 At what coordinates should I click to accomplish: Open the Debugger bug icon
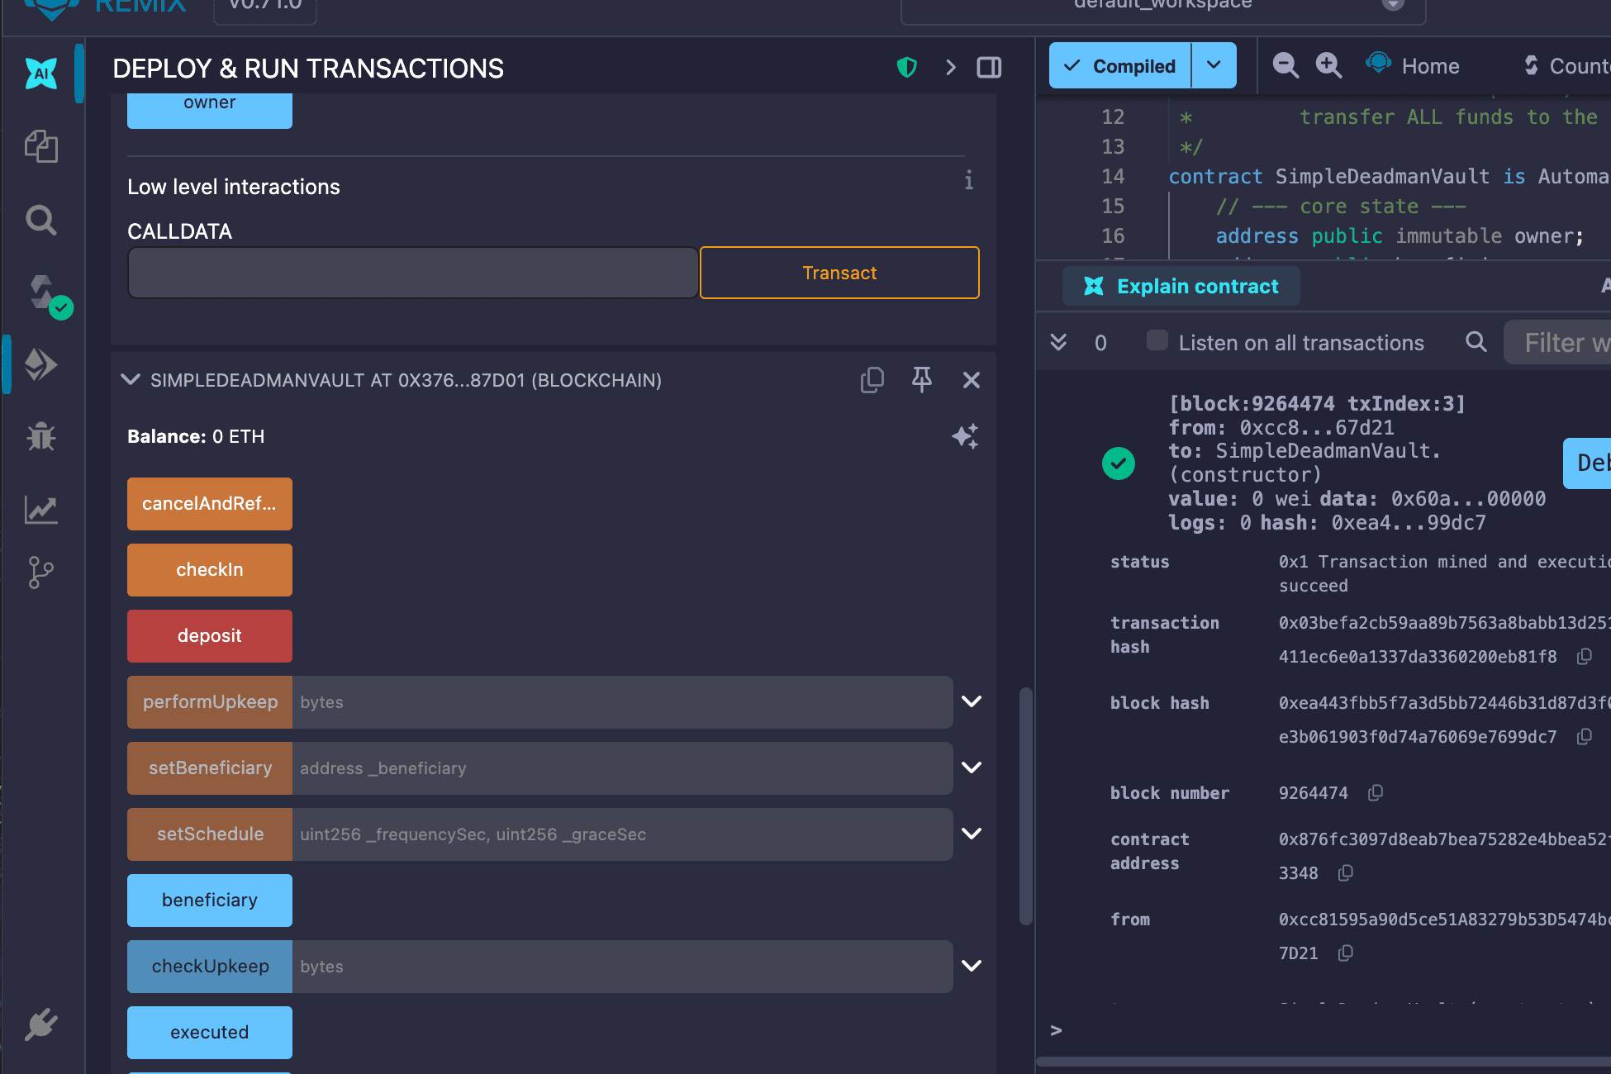(x=41, y=436)
